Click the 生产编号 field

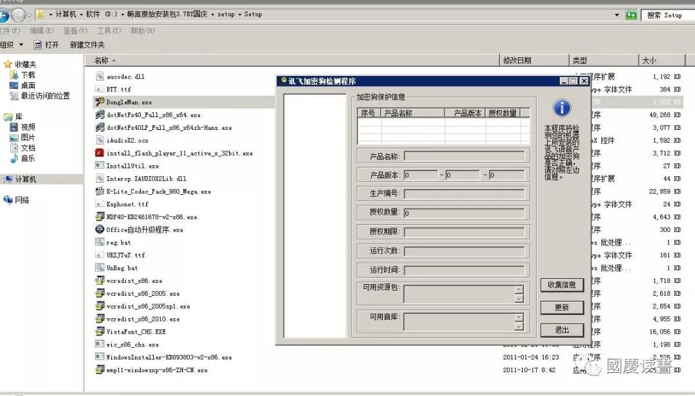click(x=464, y=194)
